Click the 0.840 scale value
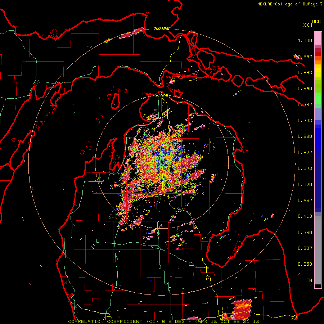324x324 pixels. 305,89
